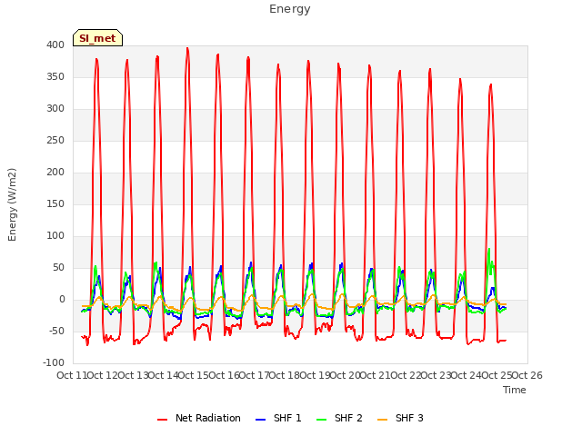Click the green SHF 2 legend swatch

[321, 420]
